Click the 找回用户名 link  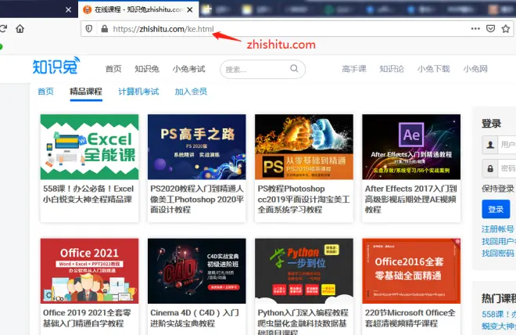pyautogui.click(x=499, y=241)
